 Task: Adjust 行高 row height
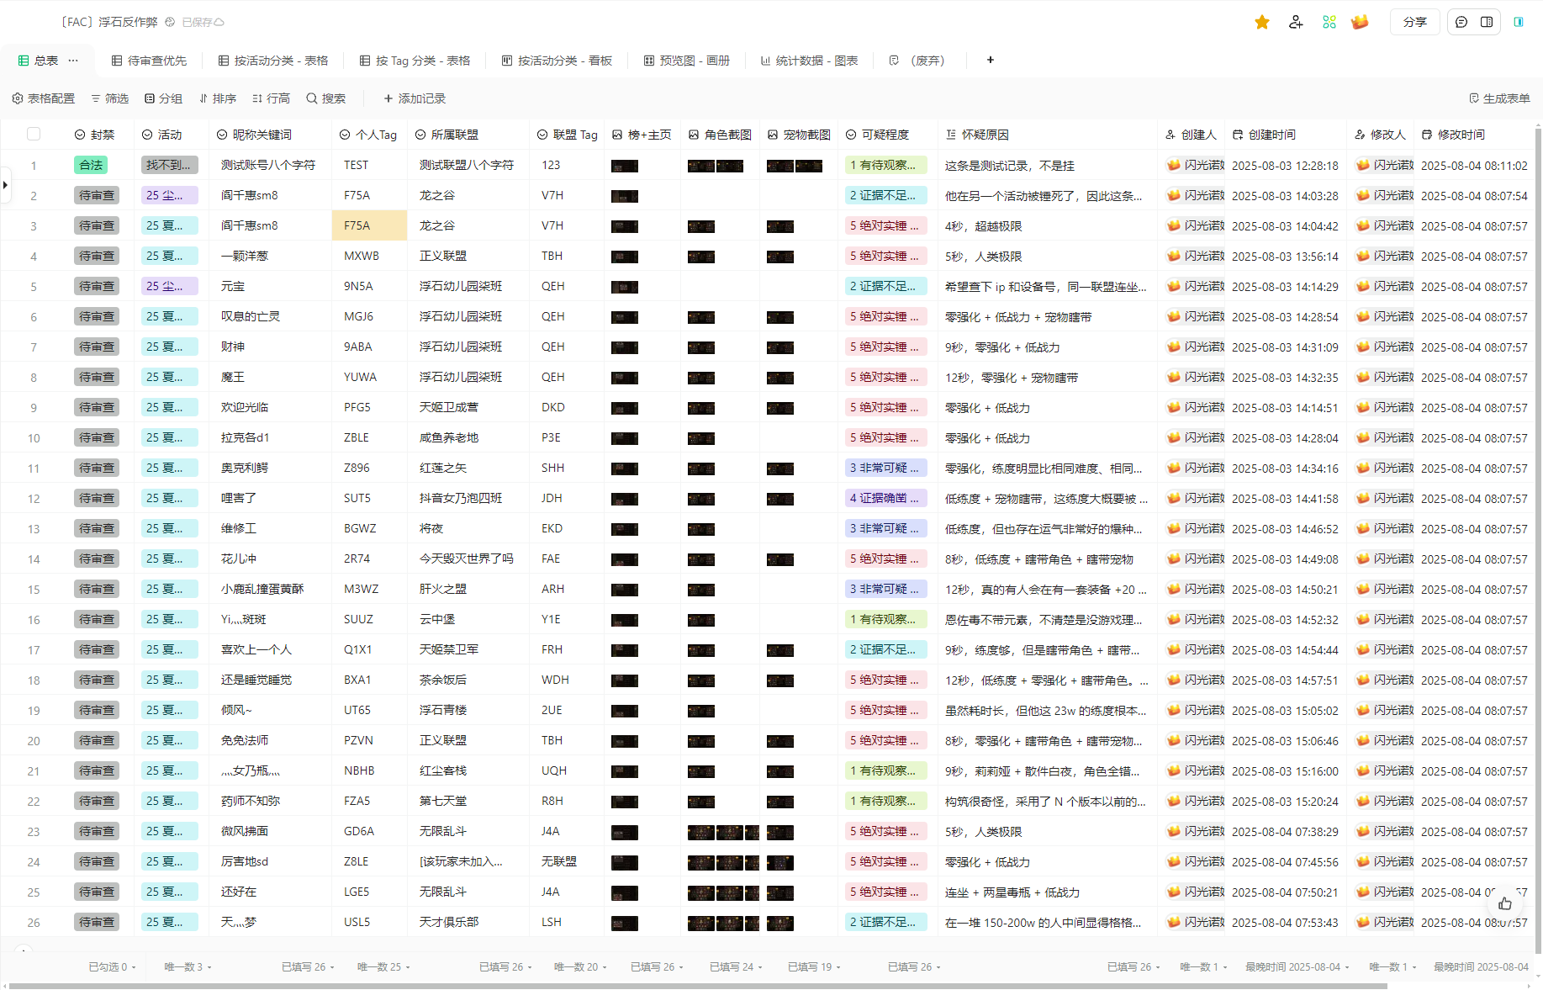click(272, 98)
